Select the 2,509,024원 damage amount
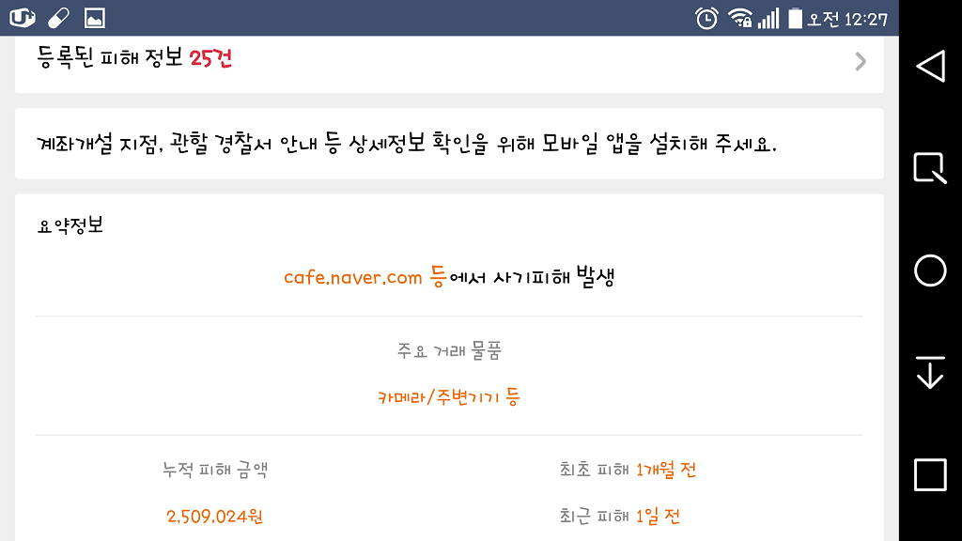Image resolution: width=962 pixels, height=541 pixels. pyautogui.click(x=215, y=517)
